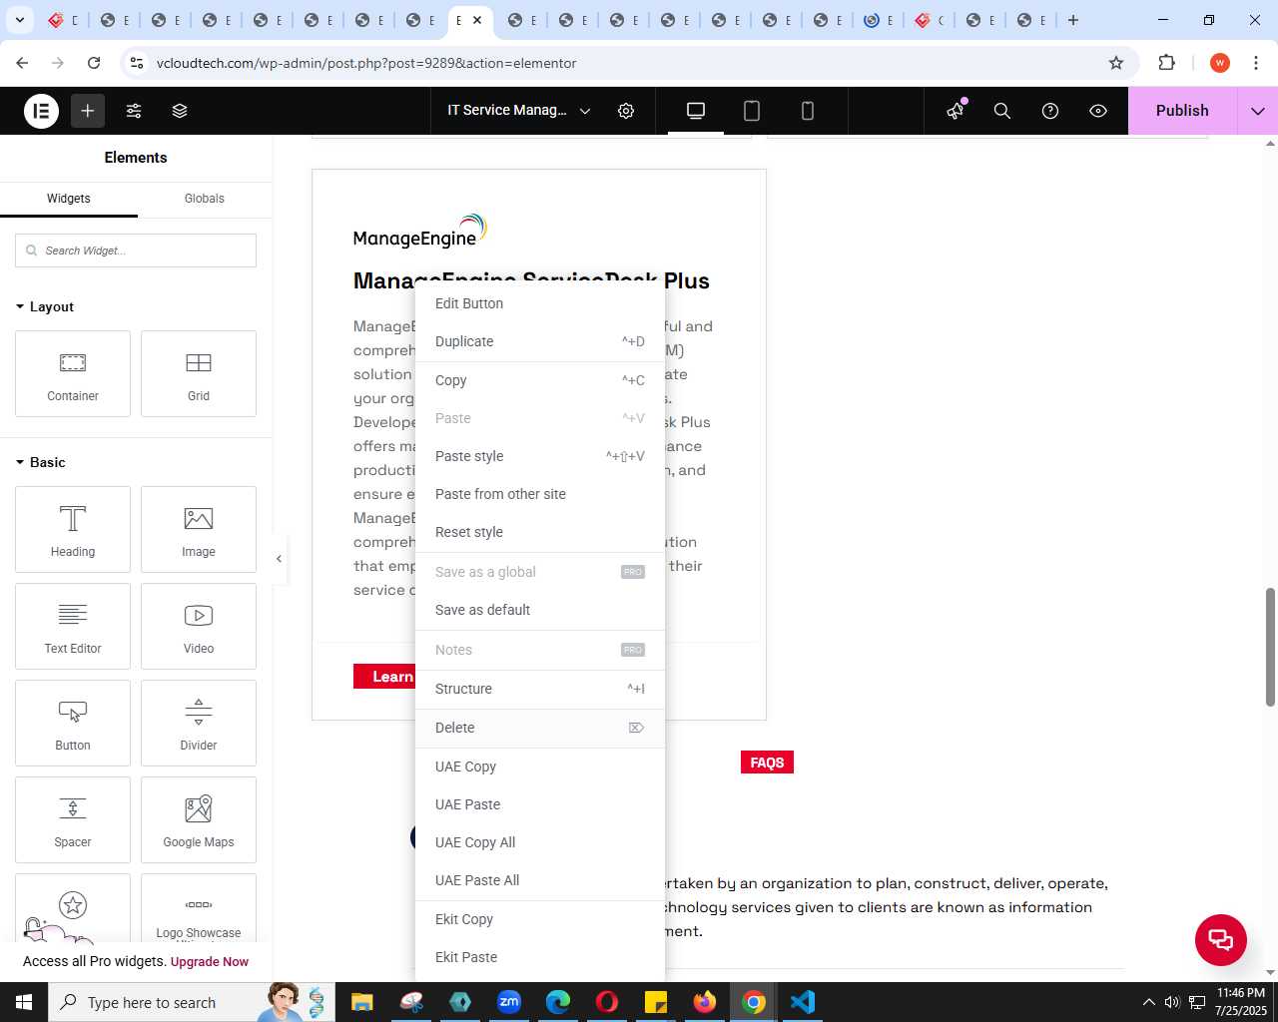Click the Windows Start button
Viewport: 1278px width, 1022px height.
[x=24, y=1002]
